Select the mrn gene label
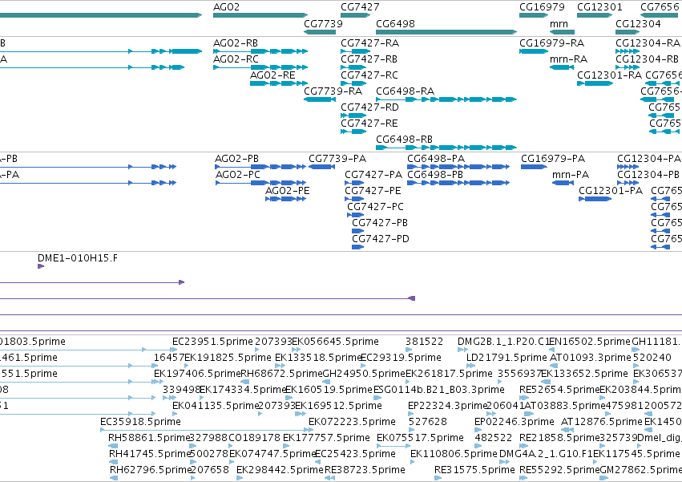Viewport: 682px width, 482px height. (x=559, y=23)
